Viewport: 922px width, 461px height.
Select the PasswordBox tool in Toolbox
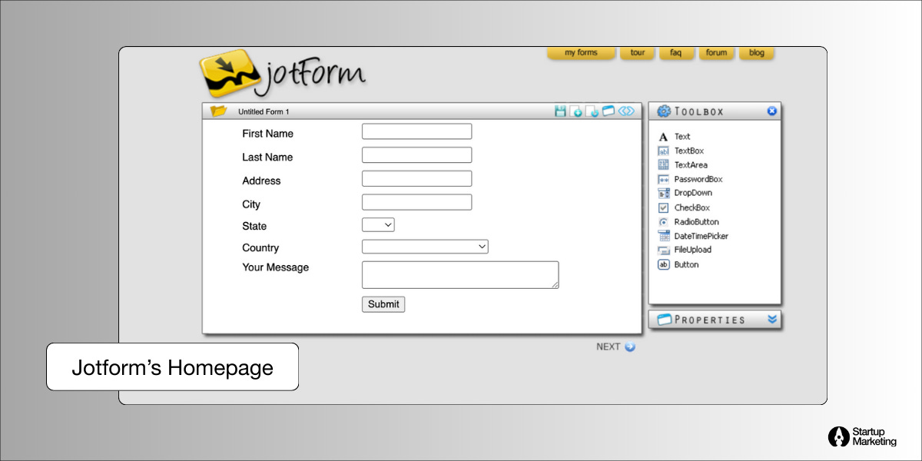[x=690, y=179]
